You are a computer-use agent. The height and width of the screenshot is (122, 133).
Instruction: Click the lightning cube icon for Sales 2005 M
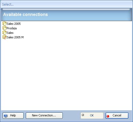(4, 37)
